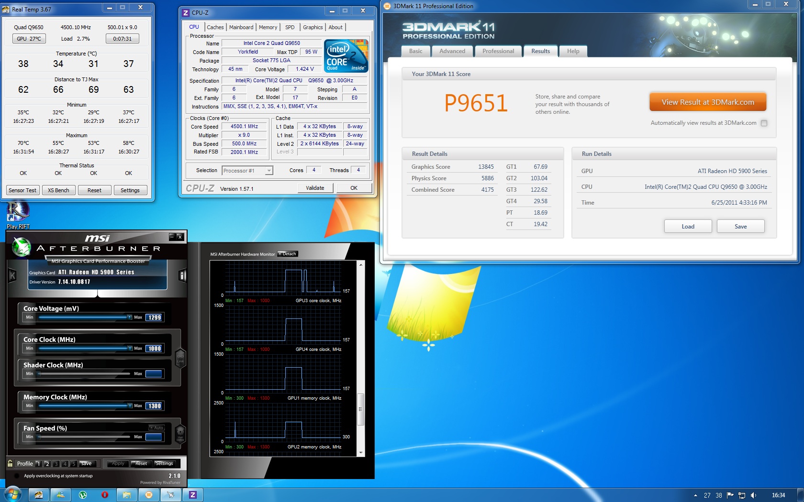This screenshot has height=502, width=804.
Task: Click the 3DMark orange taskbar icon
Action: pos(149,495)
